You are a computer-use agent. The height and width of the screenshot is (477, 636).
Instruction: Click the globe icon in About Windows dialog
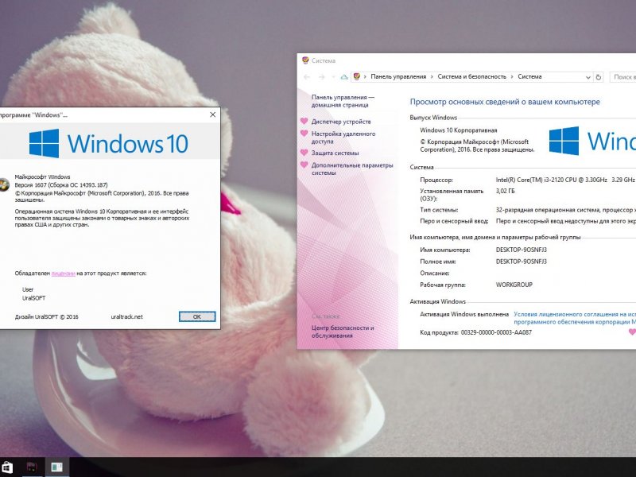click(4, 184)
